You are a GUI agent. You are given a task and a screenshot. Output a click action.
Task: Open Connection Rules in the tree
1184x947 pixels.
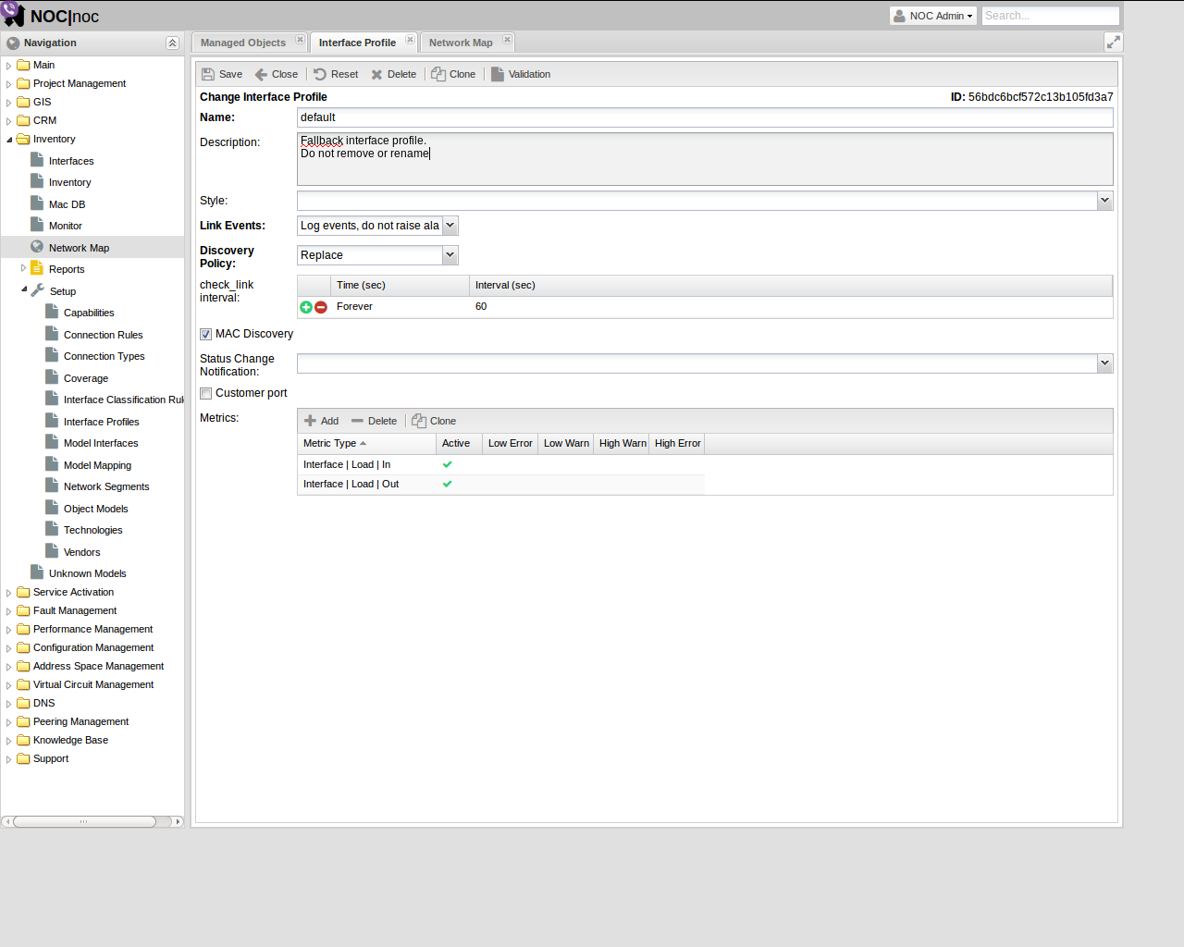coord(104,335)
